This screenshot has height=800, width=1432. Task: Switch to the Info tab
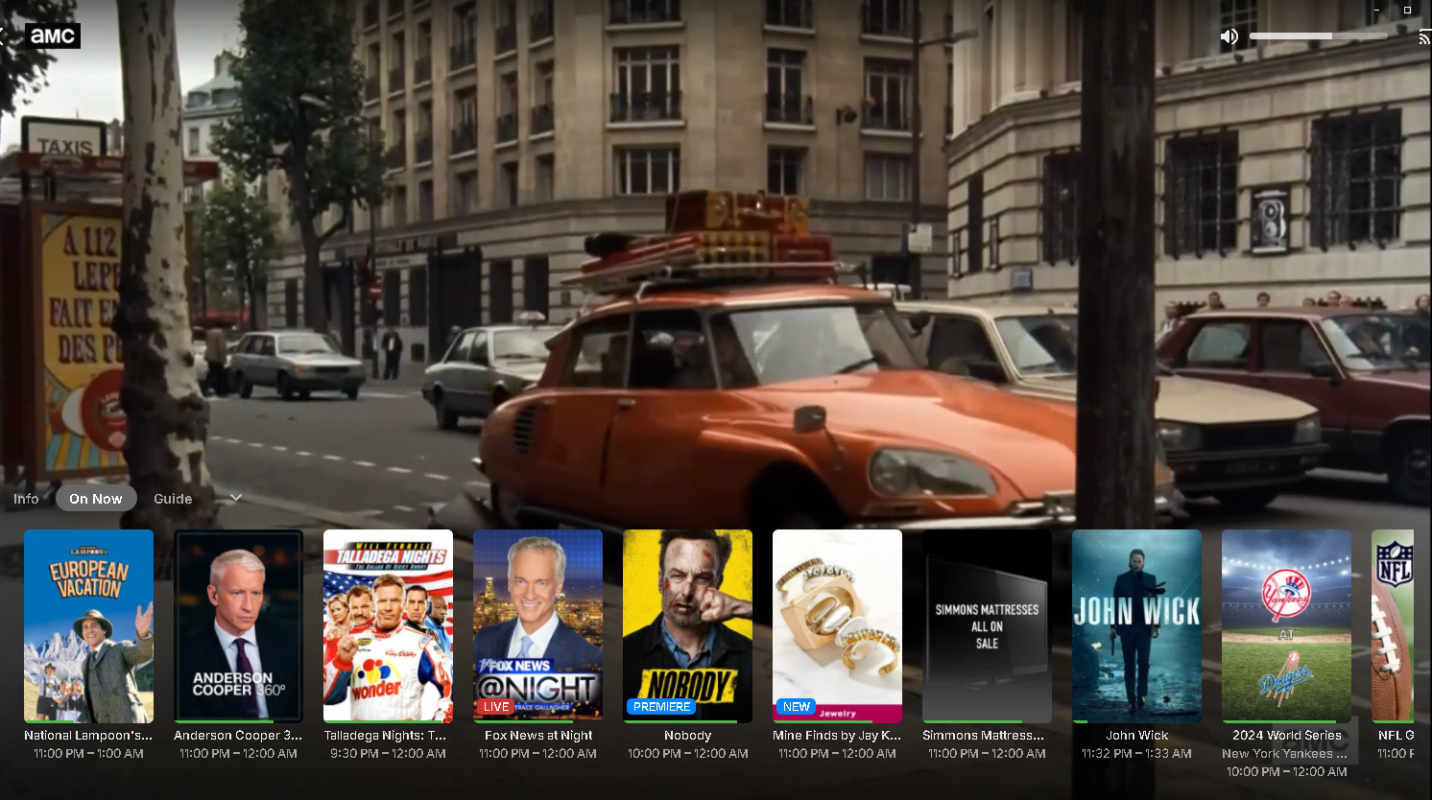pos(26,499)
